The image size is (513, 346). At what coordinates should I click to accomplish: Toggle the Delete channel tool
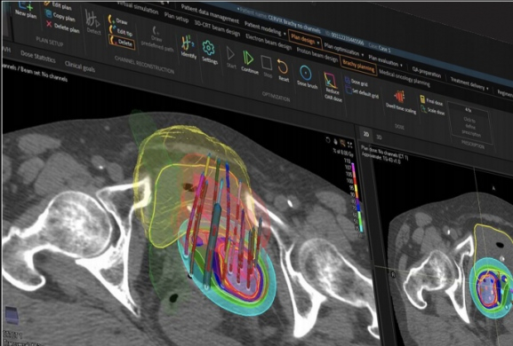click(x=122, y=42)
